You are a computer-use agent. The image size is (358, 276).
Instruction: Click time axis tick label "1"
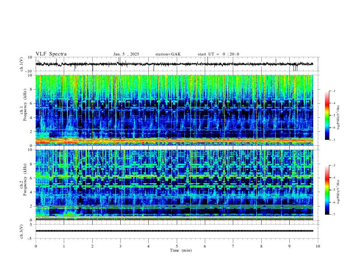64,246
